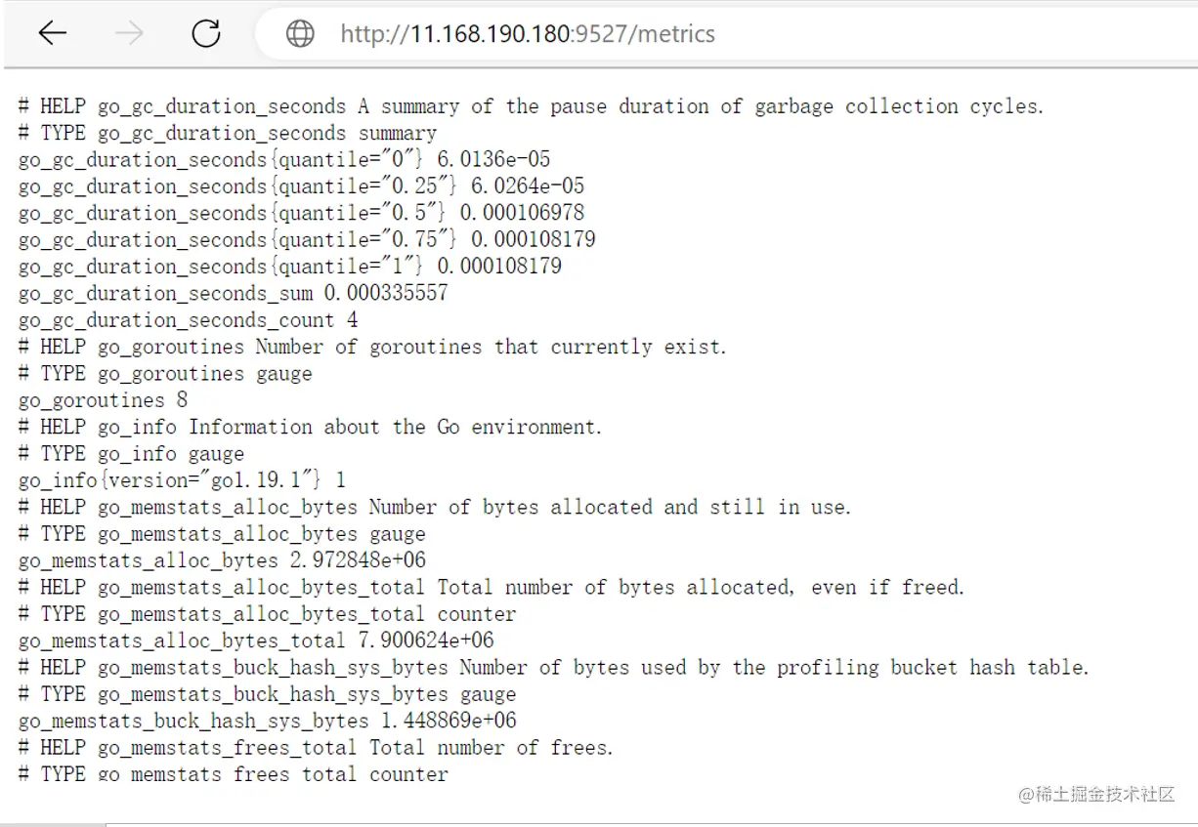
Task: Click the go_memstats_alloc_bytes_total 7.900624e+06 line
Action: point(256,641)
